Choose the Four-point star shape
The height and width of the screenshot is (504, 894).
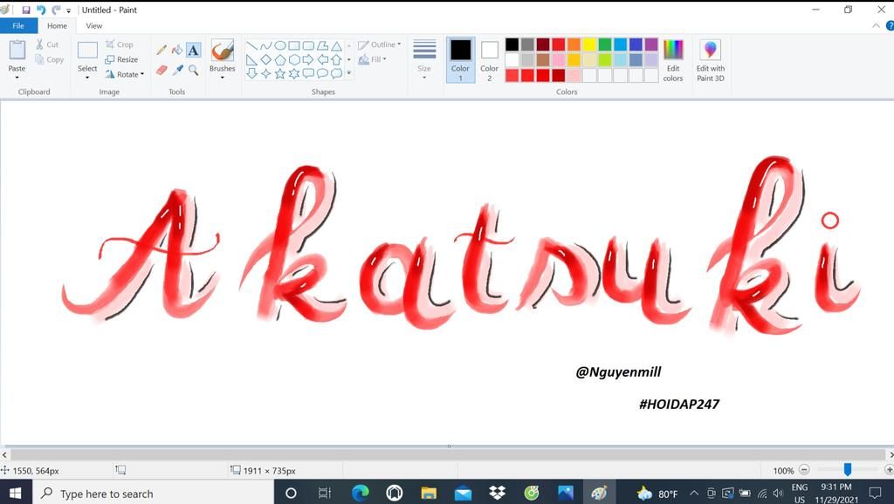(x=265, y=73)
